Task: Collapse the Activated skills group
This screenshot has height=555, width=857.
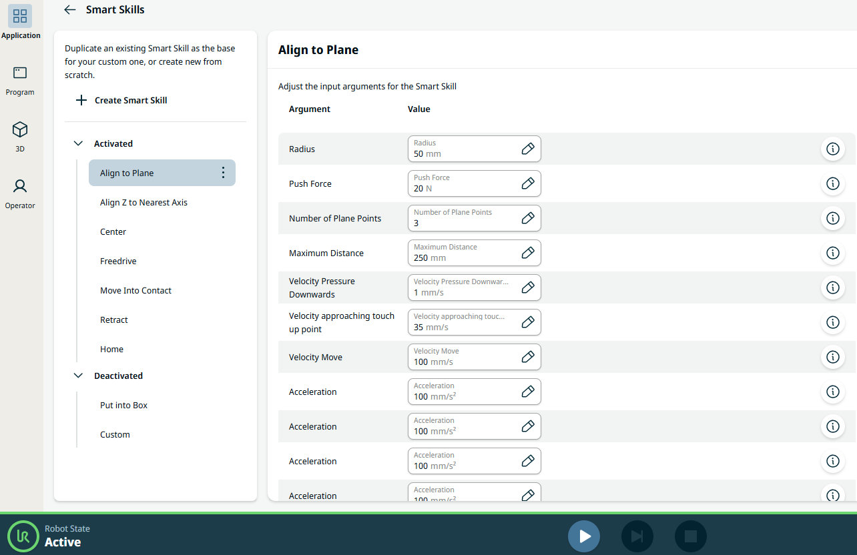Action: pos(78,143)
